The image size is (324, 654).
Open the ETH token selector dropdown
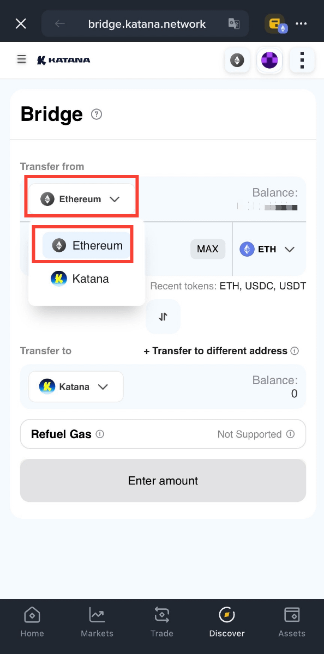click(x=267, y=249)
